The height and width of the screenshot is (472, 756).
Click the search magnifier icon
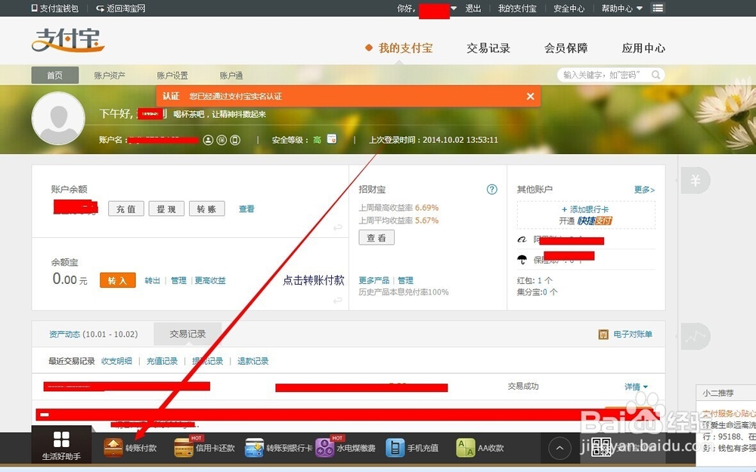point(655,75)
